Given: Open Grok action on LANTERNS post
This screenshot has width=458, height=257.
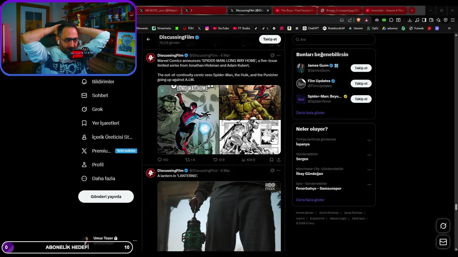Looking at the screenshot, I should [x=272, y=171].
